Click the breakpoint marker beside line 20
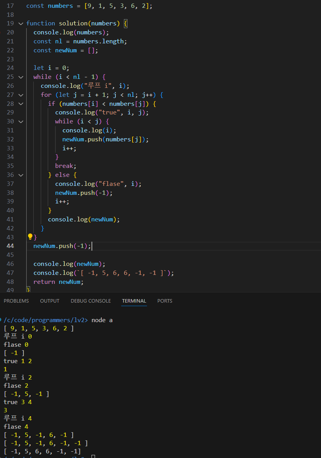Viewport: 321px width, 458px height. (x=0, y=32)
